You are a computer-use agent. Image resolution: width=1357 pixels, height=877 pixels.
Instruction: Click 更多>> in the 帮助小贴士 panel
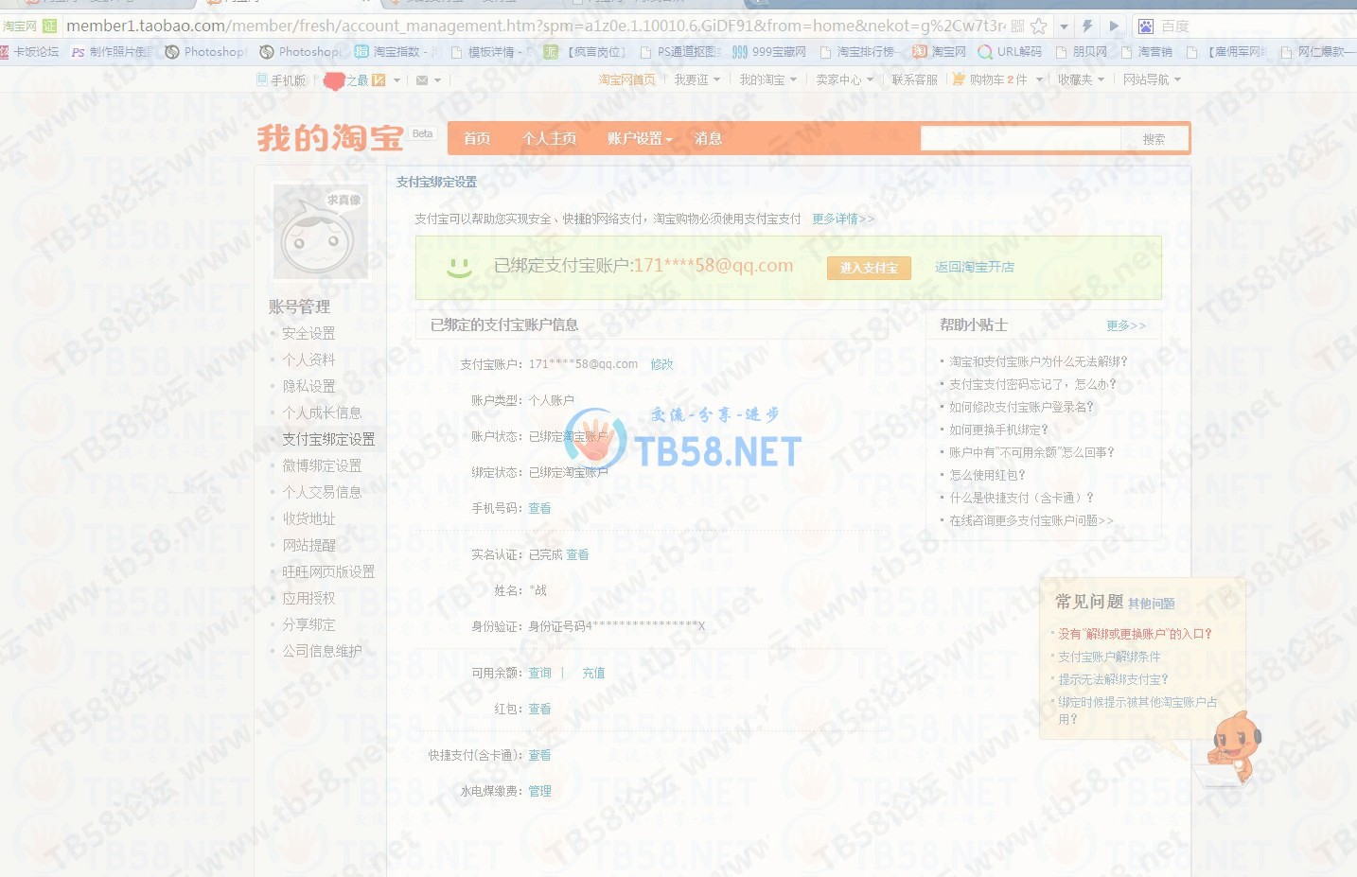pos(1126,325)
